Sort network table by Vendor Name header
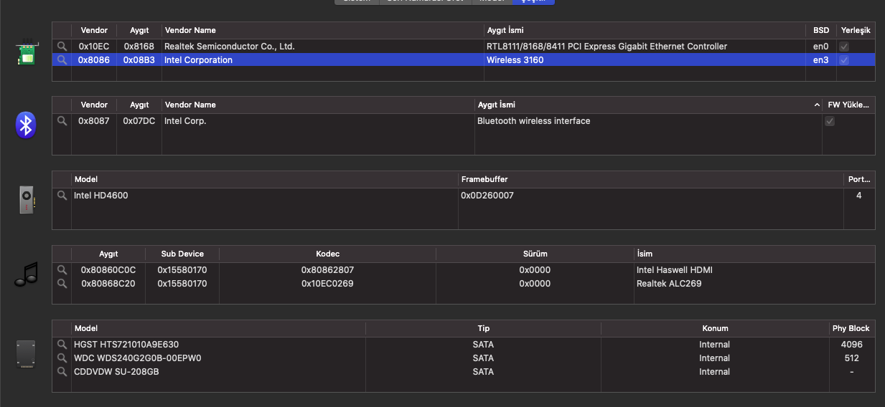885x407 pixels. (323, 30)
